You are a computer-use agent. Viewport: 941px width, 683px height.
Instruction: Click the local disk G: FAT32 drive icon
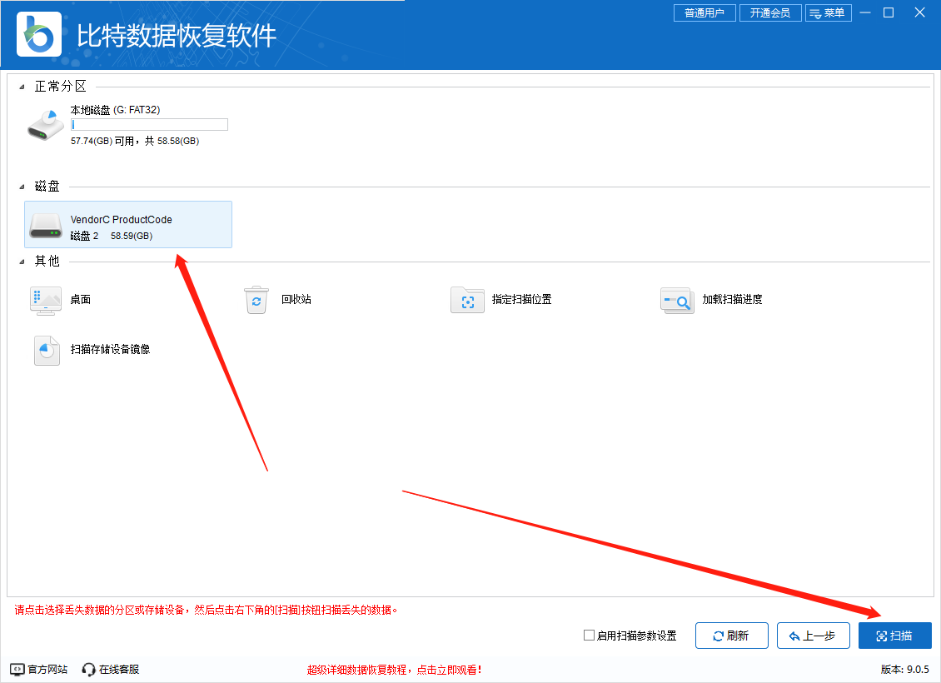click(45, 124)
